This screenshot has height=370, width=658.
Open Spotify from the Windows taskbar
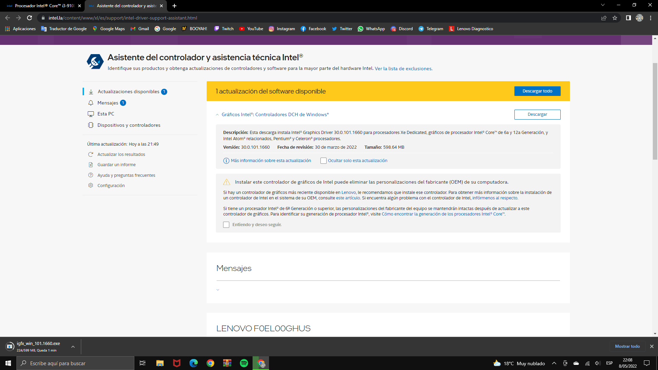pyautogui.click(x=244, y=363)
